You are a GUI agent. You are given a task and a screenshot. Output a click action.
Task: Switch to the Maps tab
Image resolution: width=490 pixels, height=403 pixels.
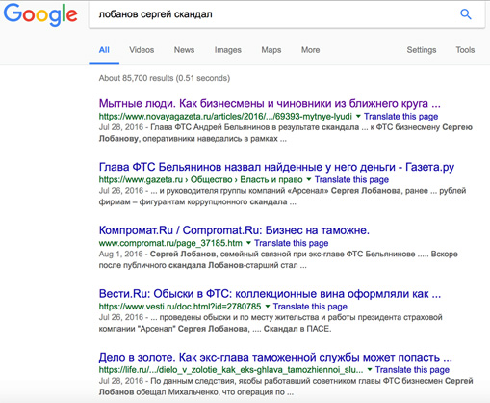click(x=271, y=50)
